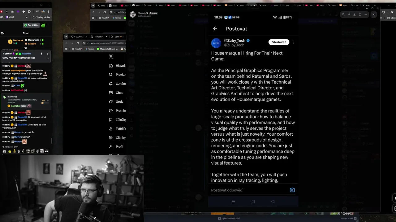
Task: Open more options in the image viewer toolbar
Action: tap(366, 14)
